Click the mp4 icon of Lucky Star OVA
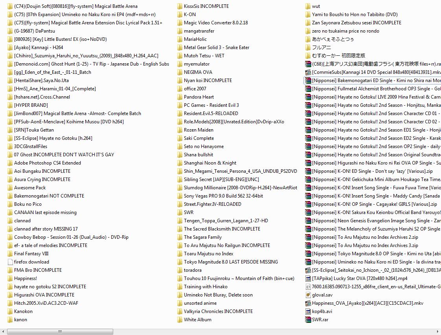Image resolution: width=441 pixels, height=335 pixels. [x=308, y=278]
